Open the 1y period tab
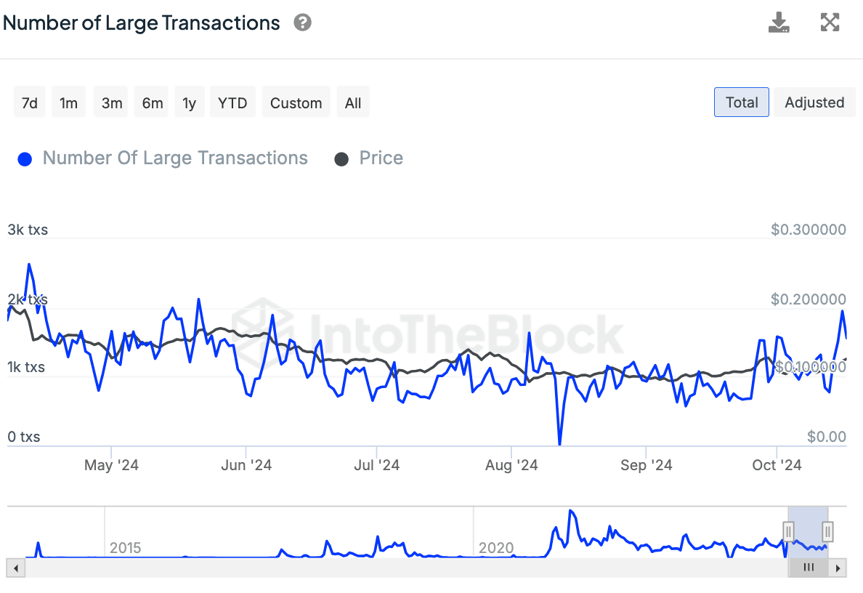863x593 pixels. [190, 102]
